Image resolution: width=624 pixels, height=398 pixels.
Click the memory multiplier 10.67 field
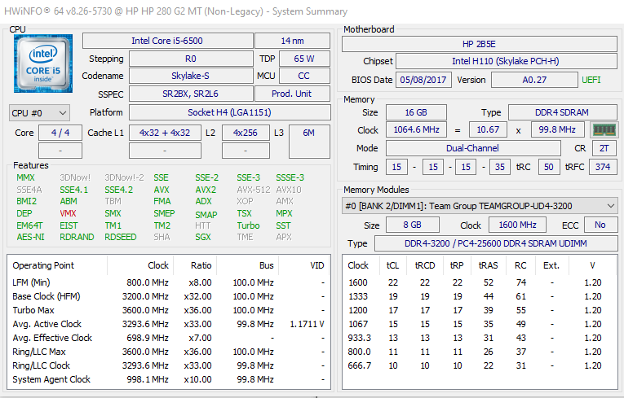(488, 129)
